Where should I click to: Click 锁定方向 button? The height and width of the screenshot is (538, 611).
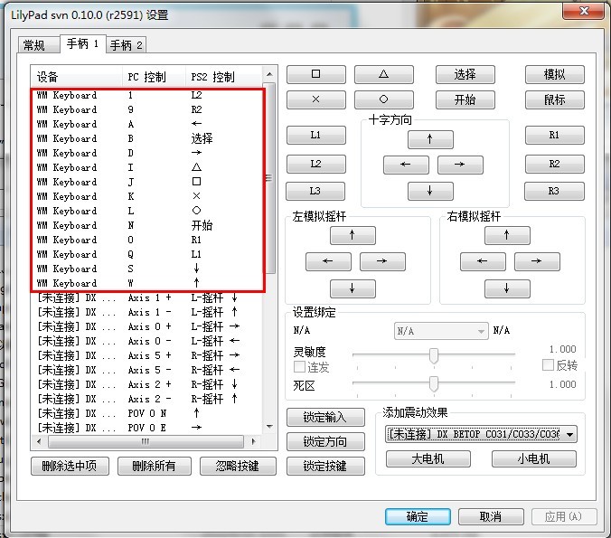coord(325,442)
